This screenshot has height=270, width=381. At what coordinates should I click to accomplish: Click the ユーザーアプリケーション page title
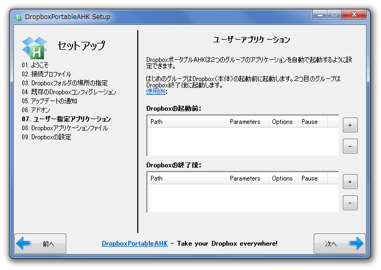point(252,40)
